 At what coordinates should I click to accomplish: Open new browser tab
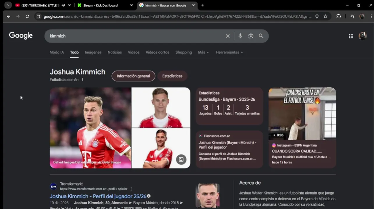pos(203,5)
